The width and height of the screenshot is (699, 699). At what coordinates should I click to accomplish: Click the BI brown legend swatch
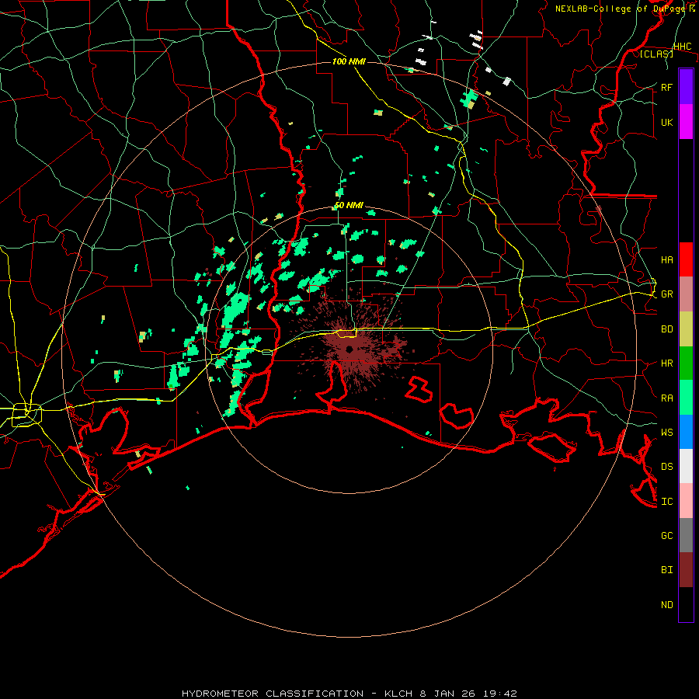tap(686, 570)
